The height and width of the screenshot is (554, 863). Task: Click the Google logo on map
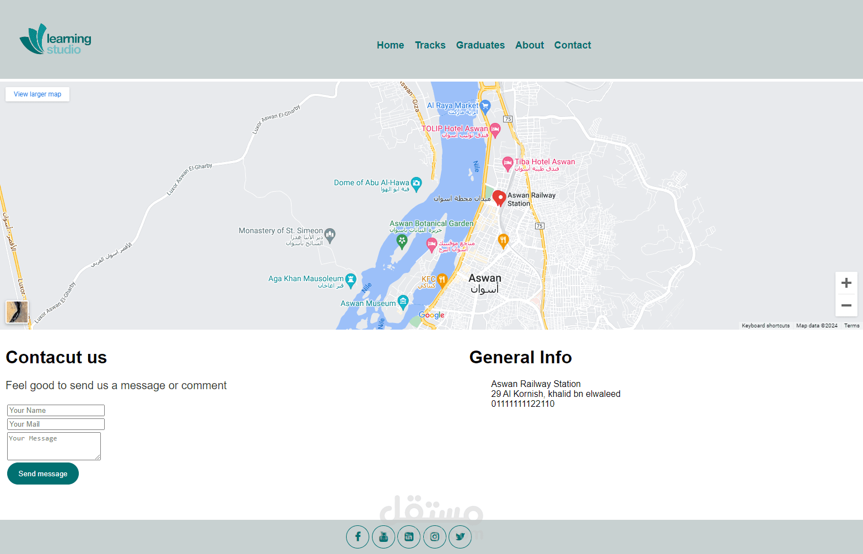(431, 315)
